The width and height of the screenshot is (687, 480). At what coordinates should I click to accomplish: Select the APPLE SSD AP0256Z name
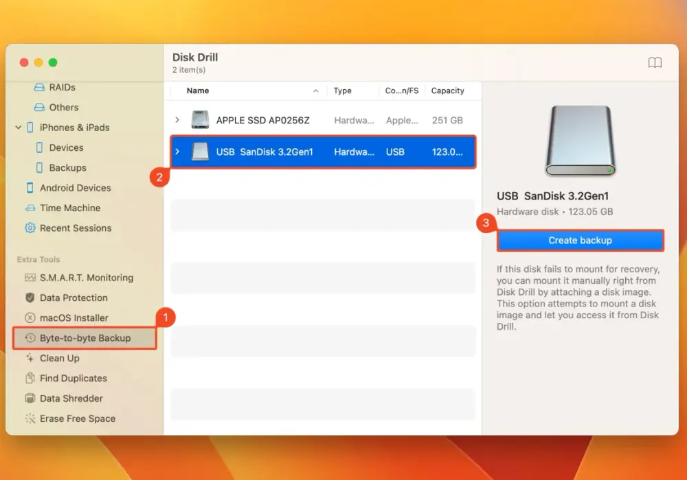pyautogui.click(x=263, y=120)
